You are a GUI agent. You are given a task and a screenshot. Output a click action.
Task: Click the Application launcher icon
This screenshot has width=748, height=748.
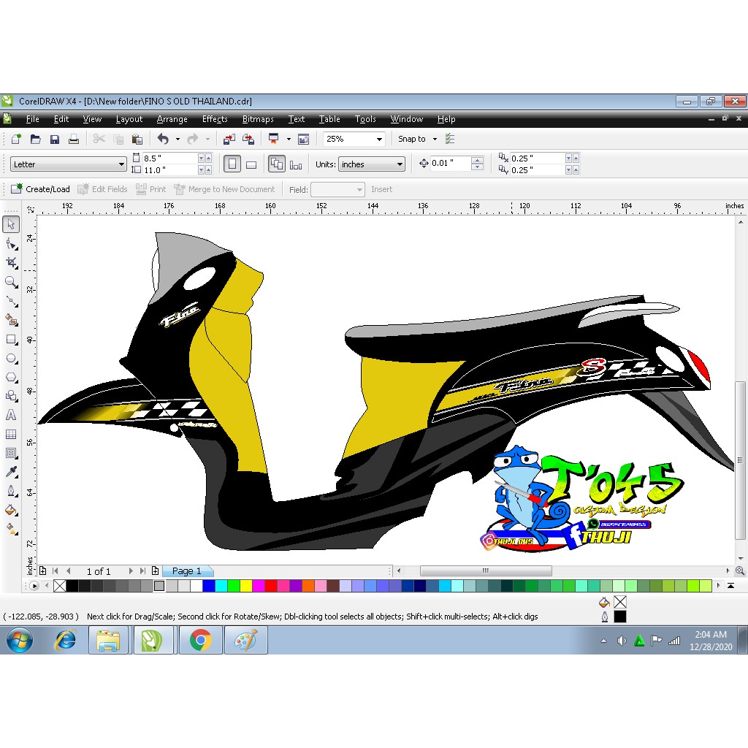pyautogui.click(x=274, y=139)
